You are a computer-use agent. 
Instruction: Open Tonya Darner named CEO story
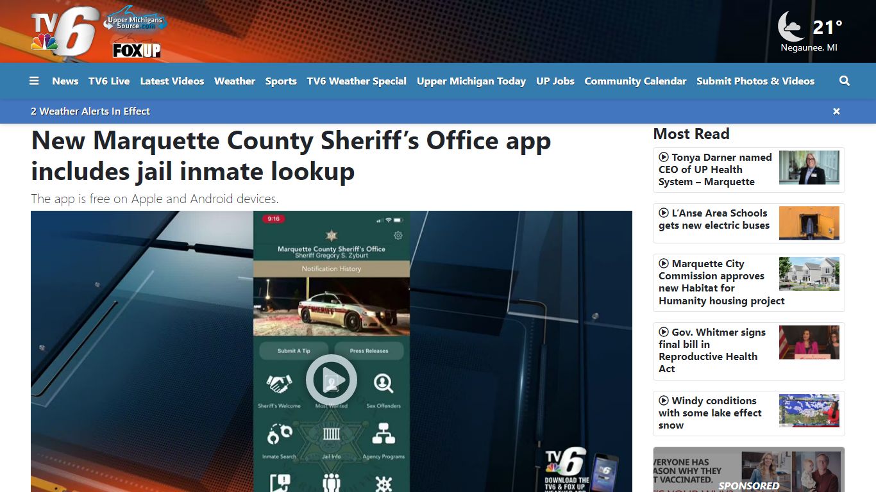pyautogui.click(x=715, y=170)
